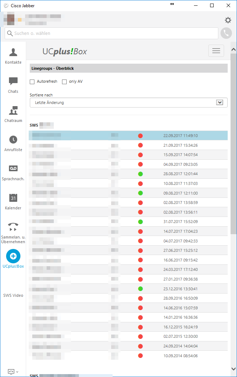This screenshot has height=377, width=237.
Task: Open the Chats tab
Action: [13, 85]
